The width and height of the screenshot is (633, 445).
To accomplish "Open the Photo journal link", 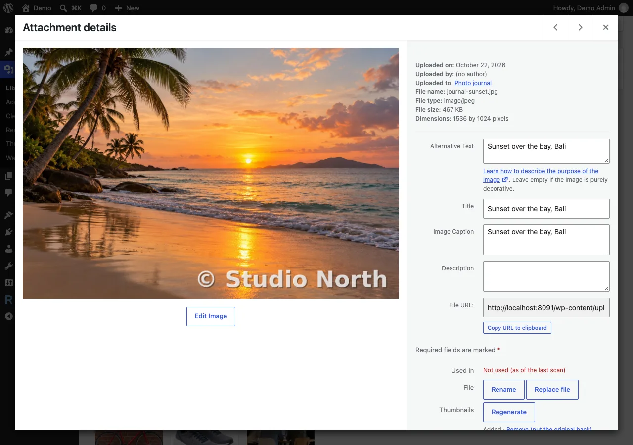I will pos(473,83).
